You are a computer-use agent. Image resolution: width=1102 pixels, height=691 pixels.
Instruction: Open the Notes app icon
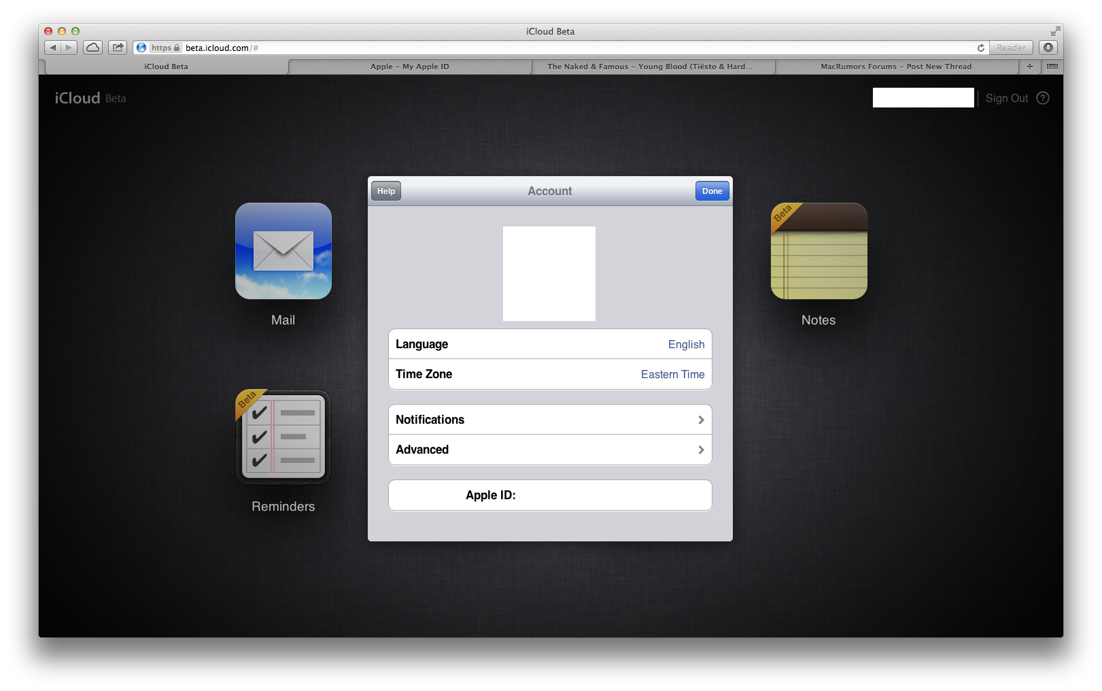click(x=819, y=251)
